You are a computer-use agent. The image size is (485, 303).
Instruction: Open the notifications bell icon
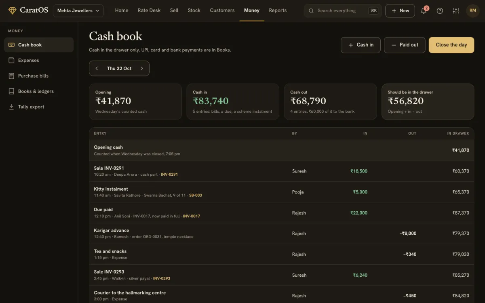point(424,11)
